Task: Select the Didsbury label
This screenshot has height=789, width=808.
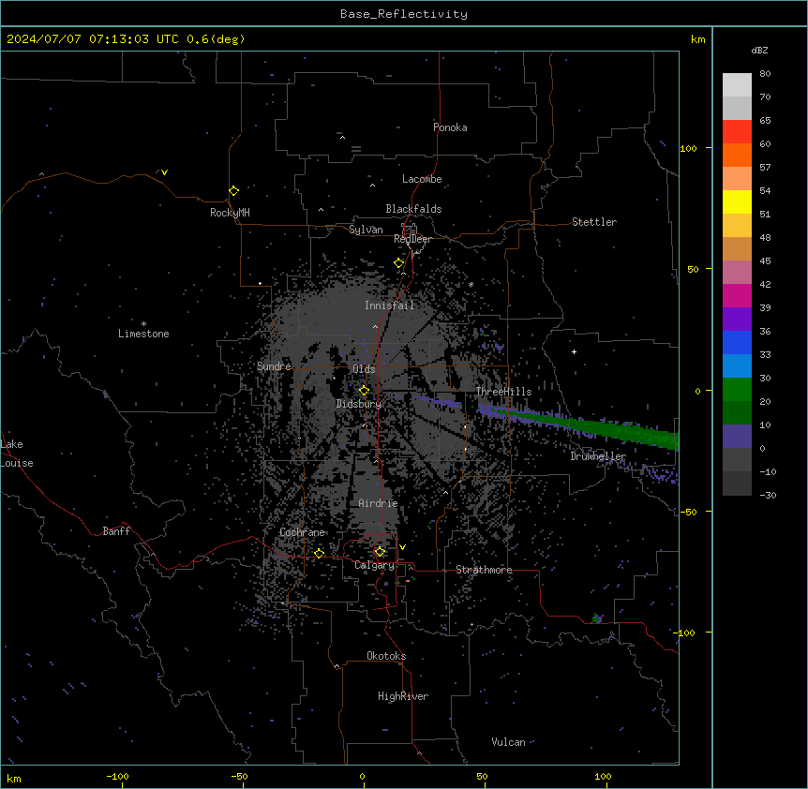Action: click(x=359, y=404)
